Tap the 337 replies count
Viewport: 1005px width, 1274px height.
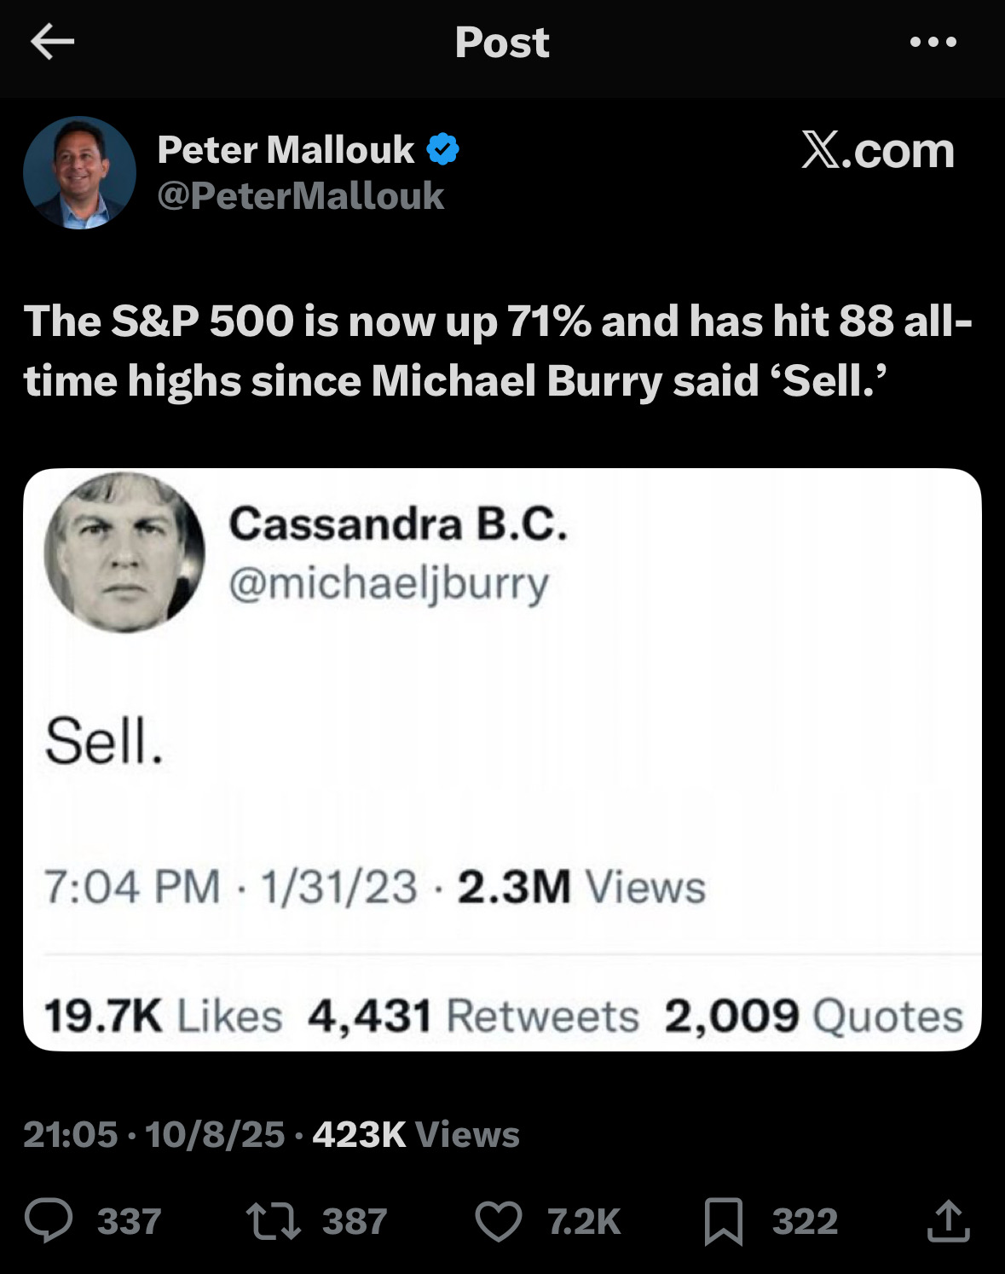coord(129,1221)
